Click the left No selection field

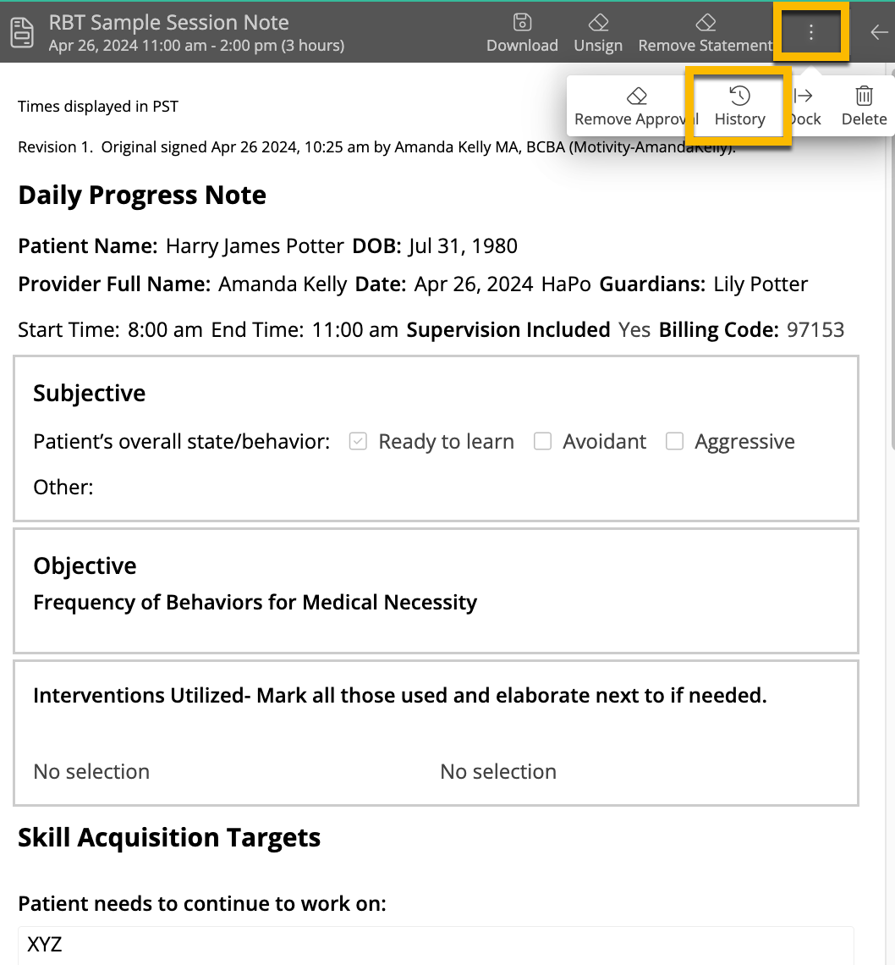91,772
